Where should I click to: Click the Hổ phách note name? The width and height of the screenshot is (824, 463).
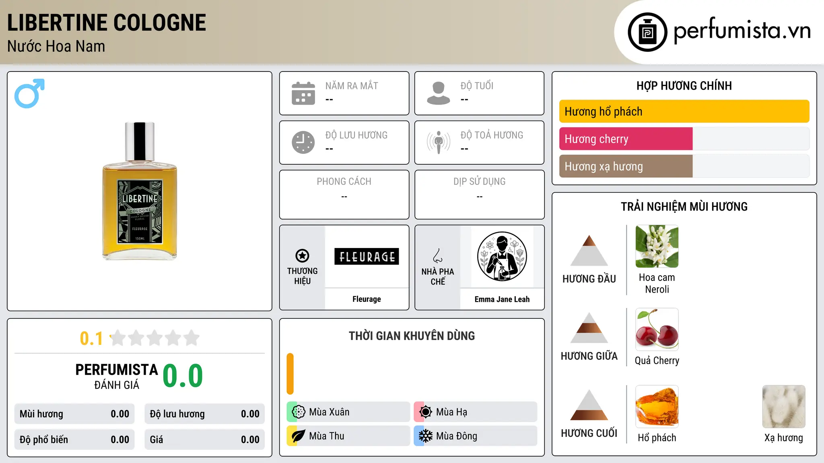click(x=657, y=438)
